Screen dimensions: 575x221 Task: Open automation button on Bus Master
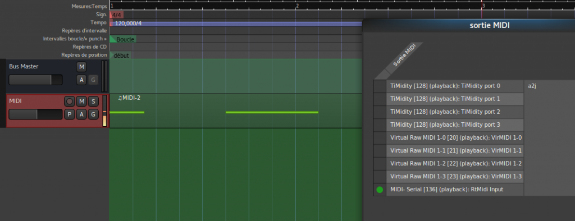81,80
